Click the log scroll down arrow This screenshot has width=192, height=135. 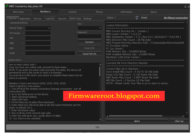187,113
